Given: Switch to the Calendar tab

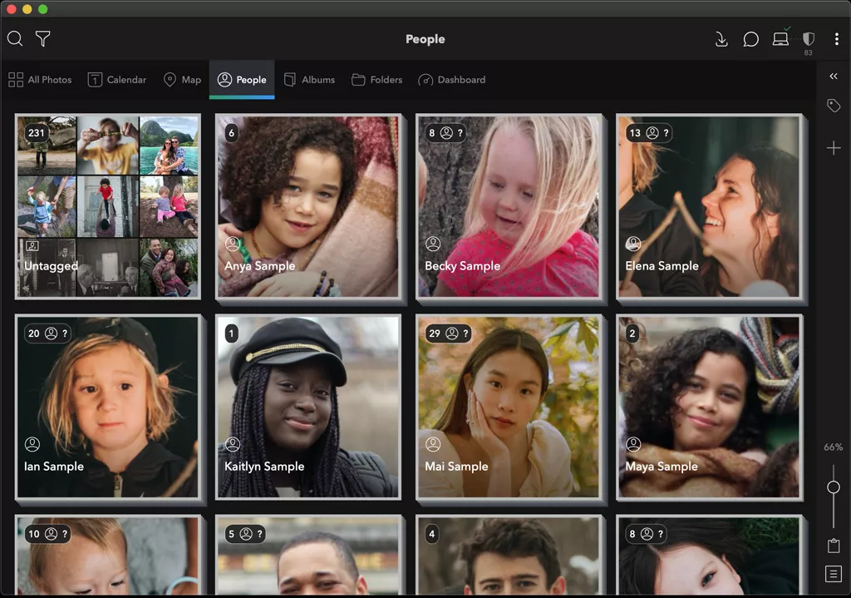Looking at the screenshot, I should pos(117,80).
